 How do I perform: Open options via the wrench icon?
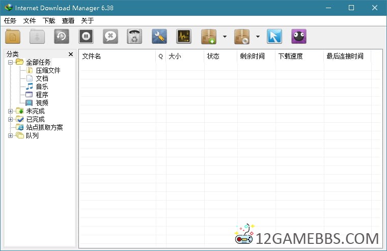(159, 37)
